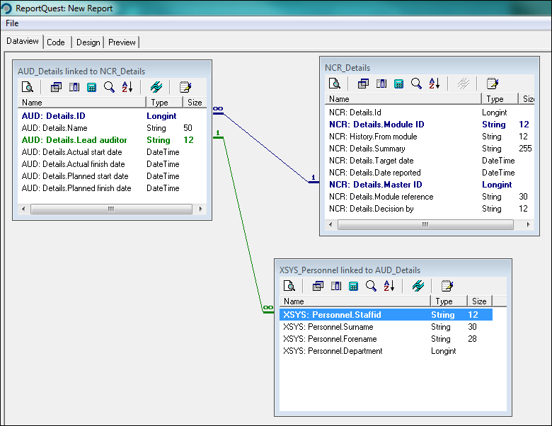The width and height of the screenshot is (552, 426).
Task: Click right scroll arrow in AUD_Details
Action: click(200, 209)
